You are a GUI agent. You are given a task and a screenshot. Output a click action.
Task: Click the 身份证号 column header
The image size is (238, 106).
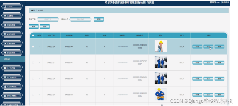coord(140,36)
